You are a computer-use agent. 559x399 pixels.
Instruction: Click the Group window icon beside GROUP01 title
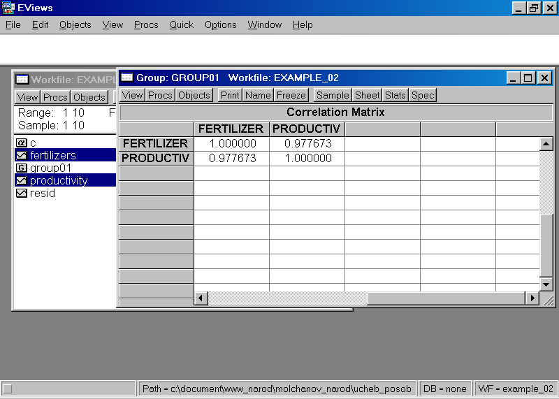[x=127, y=78]
